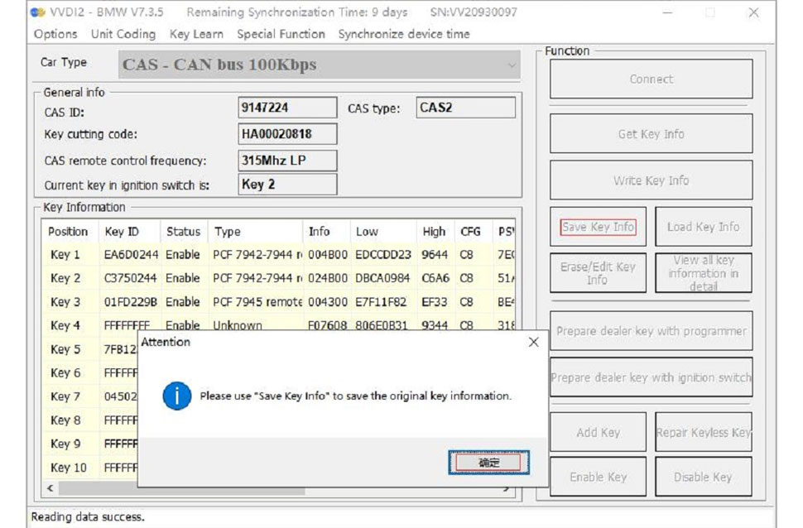Open the Options menu

coord(55,34)
